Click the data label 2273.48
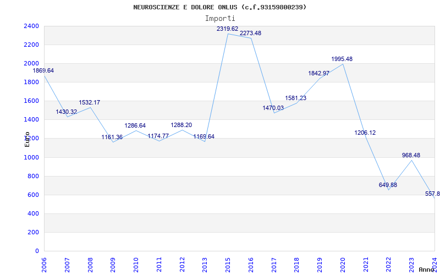 tap(250, 33)
